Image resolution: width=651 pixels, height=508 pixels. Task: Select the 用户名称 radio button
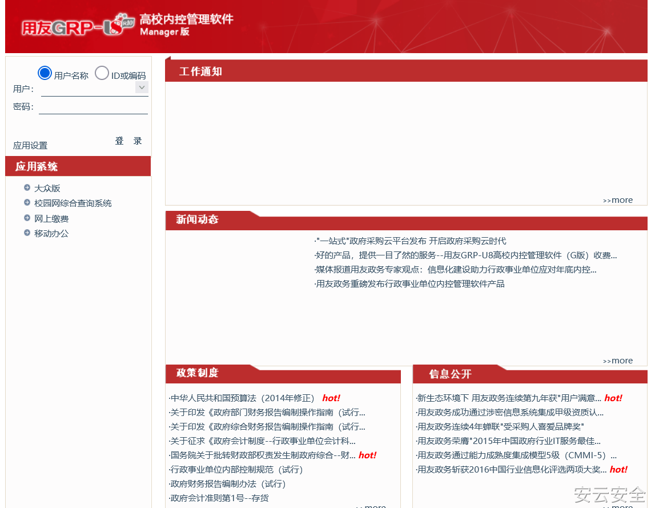[x=45, y=73]
